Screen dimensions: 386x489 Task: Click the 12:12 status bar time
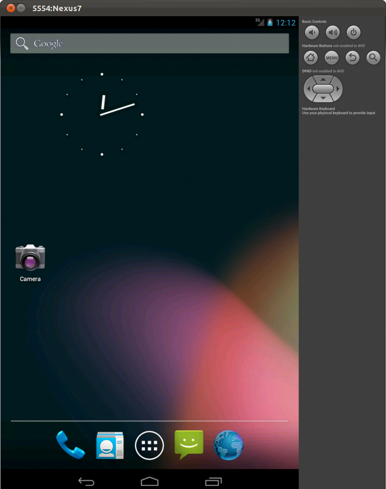point(286,22)
